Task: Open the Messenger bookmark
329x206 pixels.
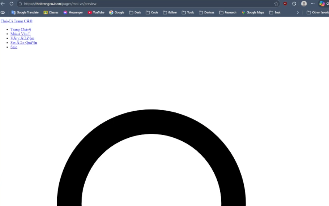Action: pyautogui.click(x=73, y=12)
